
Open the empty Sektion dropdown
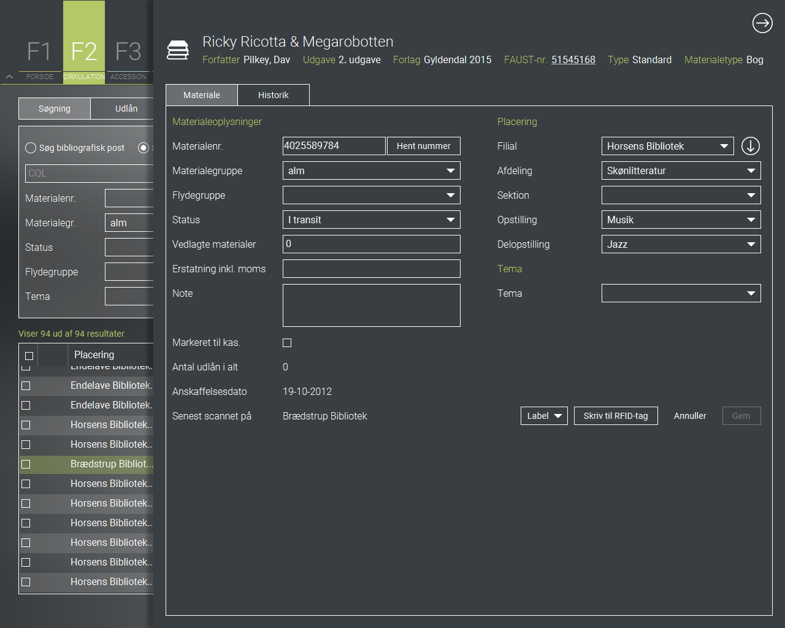(x=681, y=195)
